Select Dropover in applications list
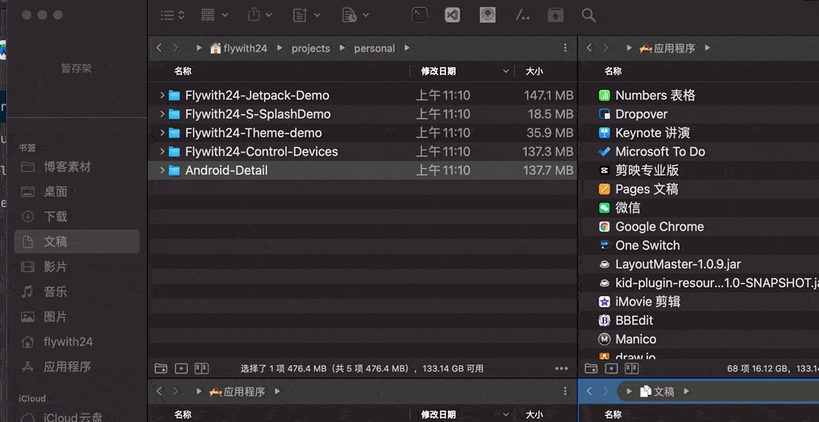819x422 pixels. 642,114
